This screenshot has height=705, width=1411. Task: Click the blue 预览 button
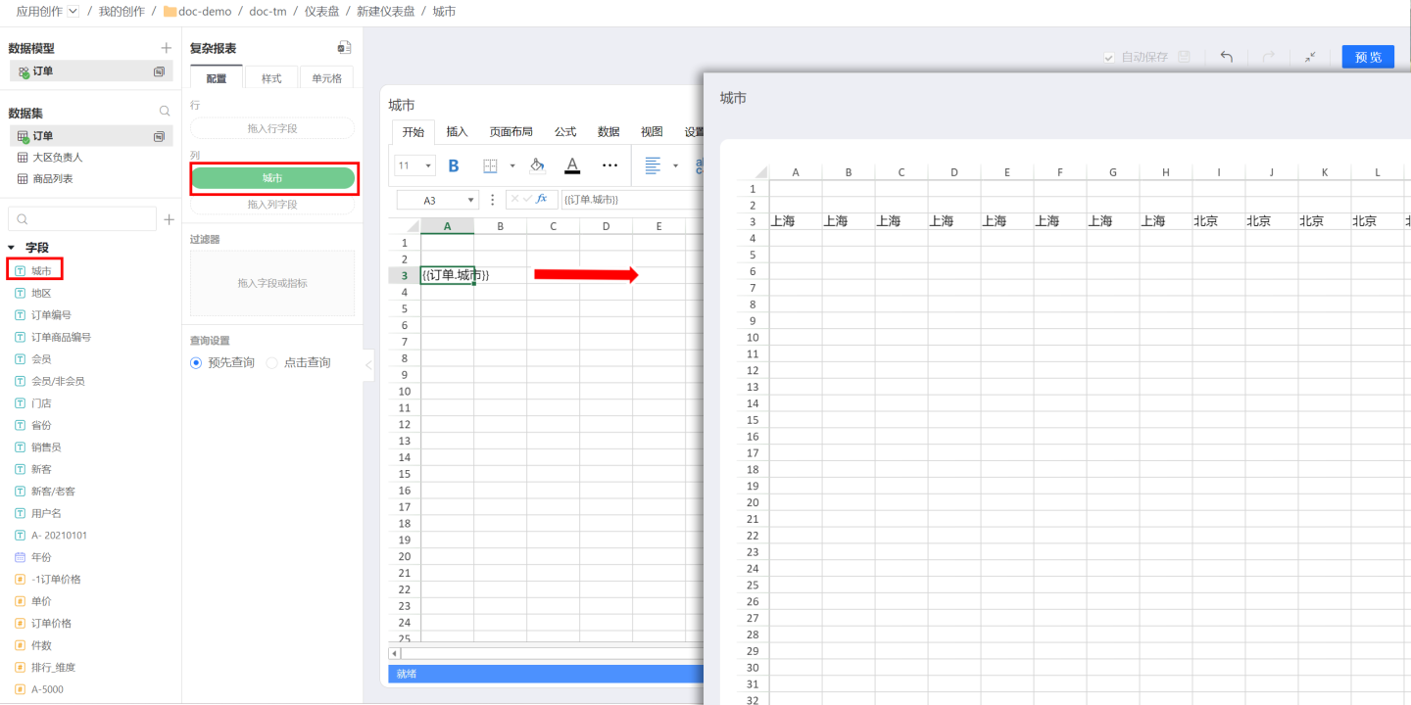point(1368,57)
